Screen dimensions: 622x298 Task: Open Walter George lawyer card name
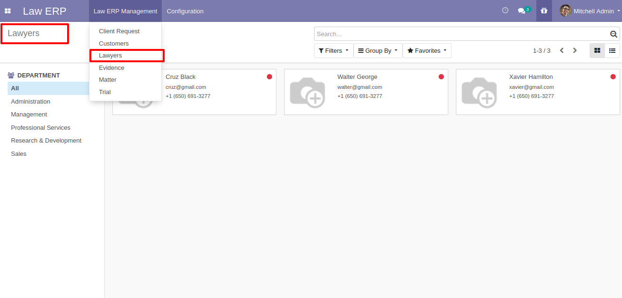357,77
